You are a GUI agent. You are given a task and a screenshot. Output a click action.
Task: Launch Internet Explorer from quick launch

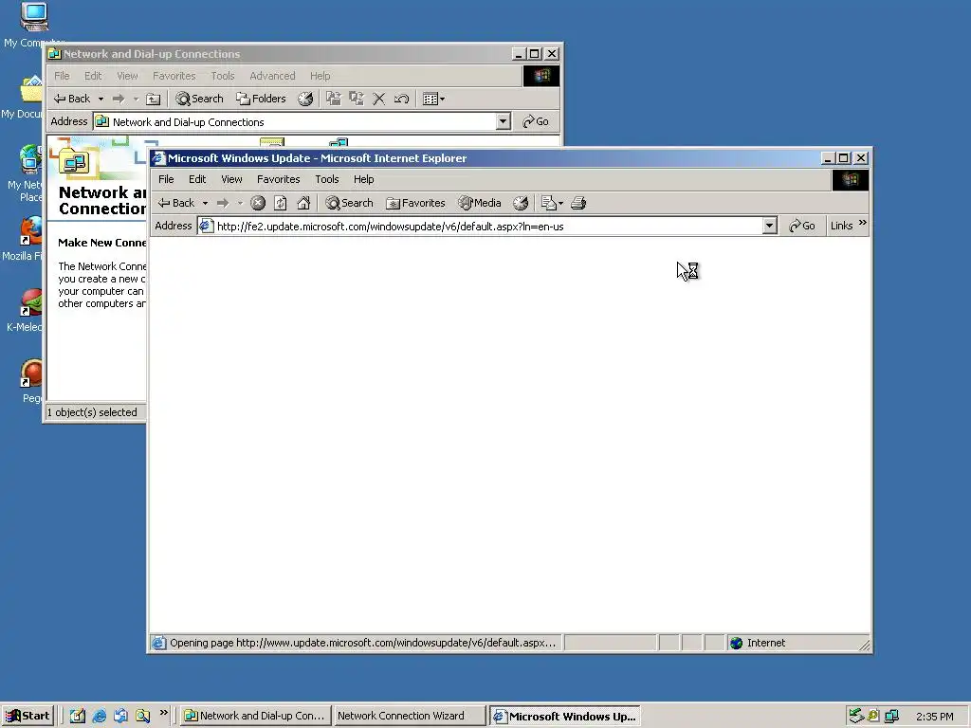point(99,716)
